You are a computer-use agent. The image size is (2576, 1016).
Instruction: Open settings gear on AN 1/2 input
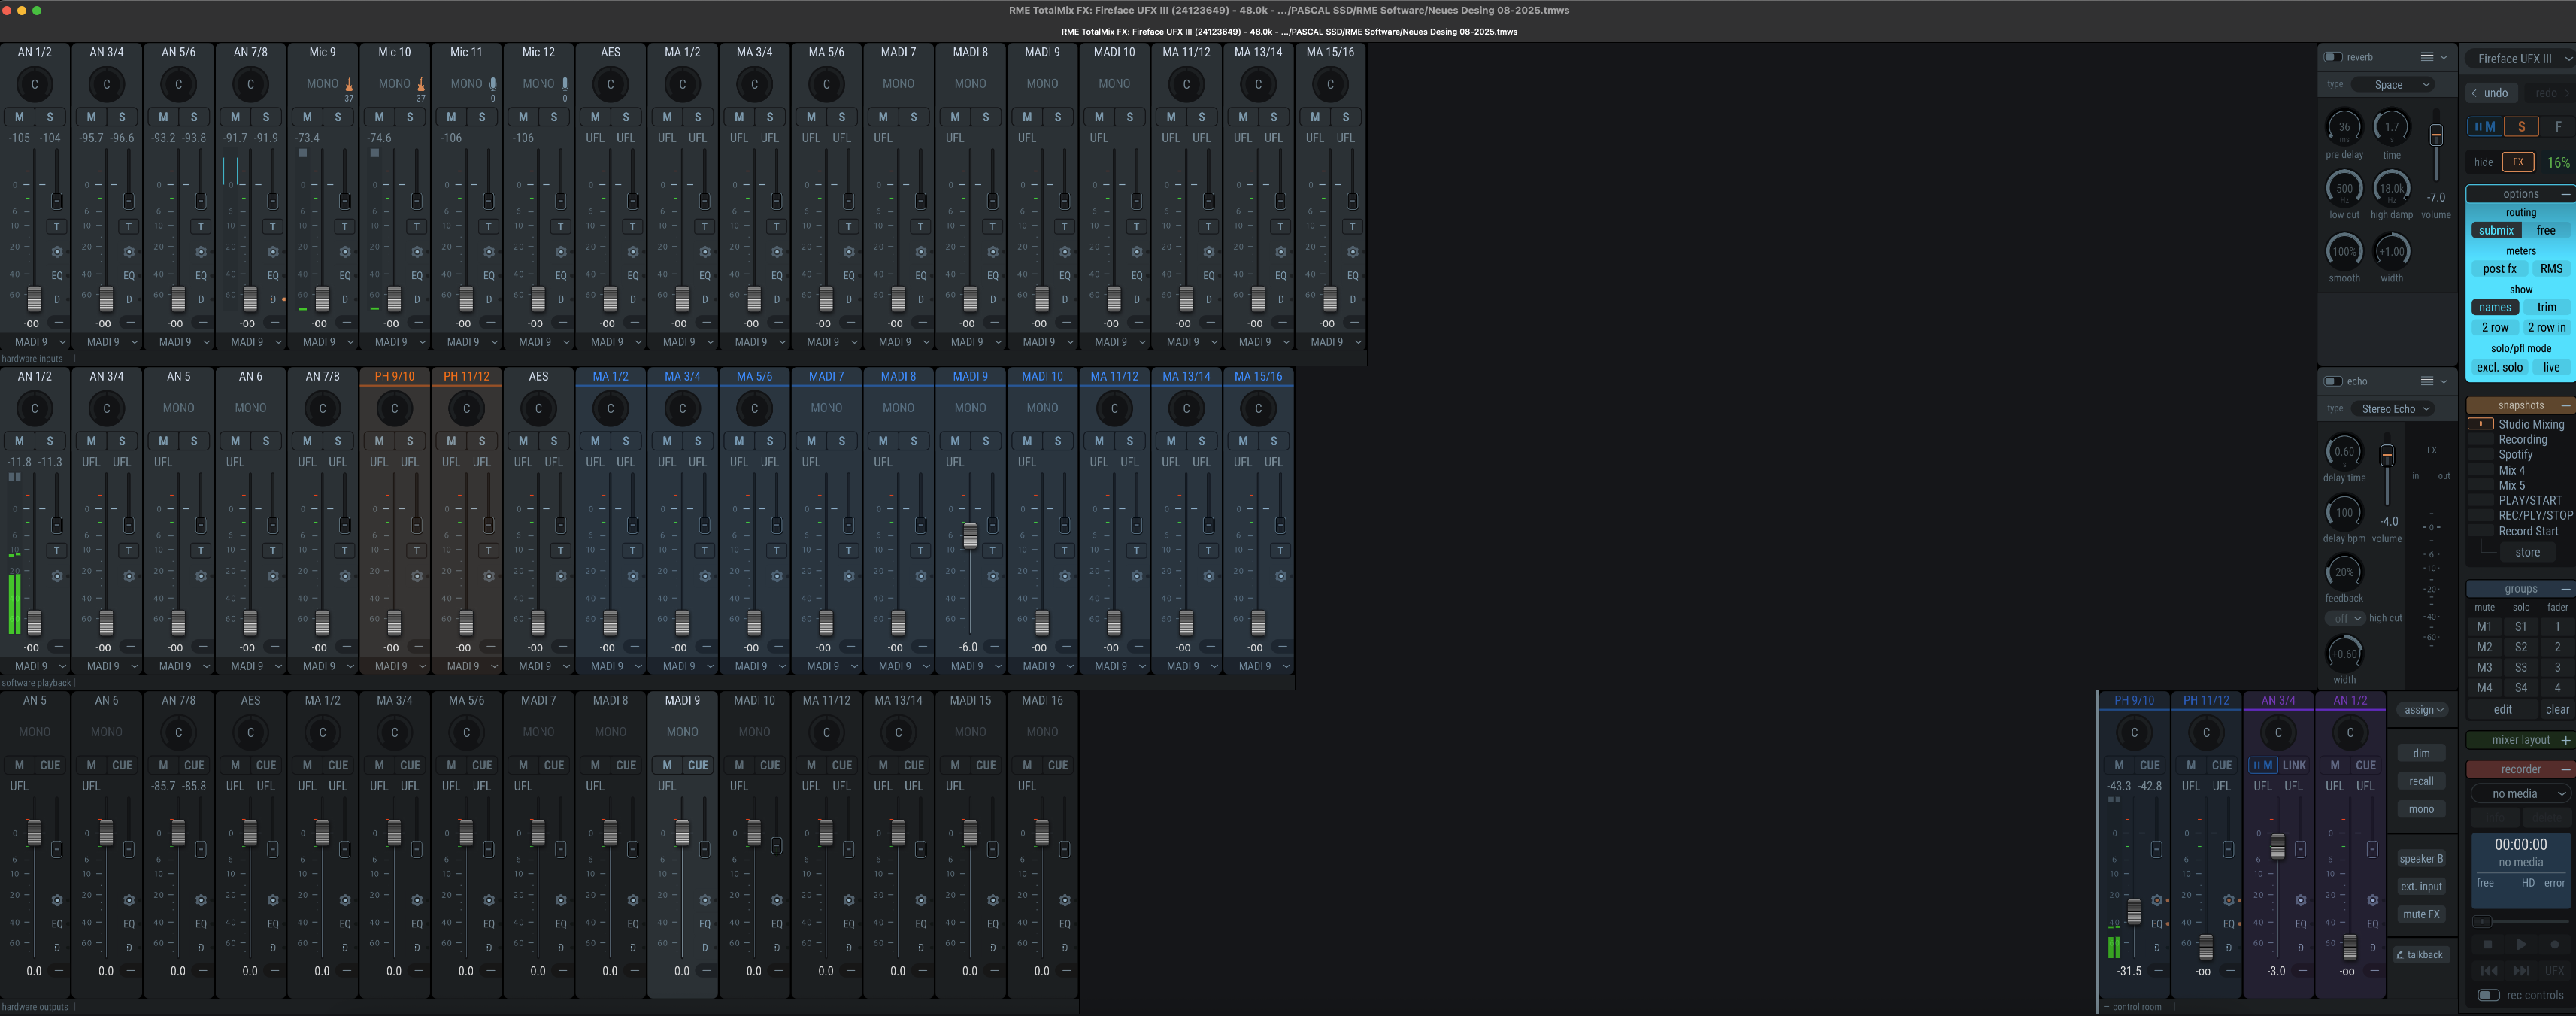57,252
